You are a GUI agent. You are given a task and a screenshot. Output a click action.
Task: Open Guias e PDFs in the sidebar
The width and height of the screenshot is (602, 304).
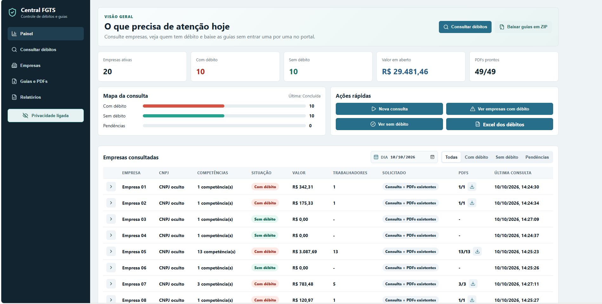[x=46, y=81]
